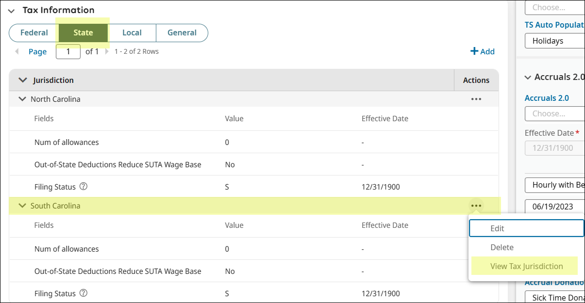Click the plus Add icon
585x303 pixels.
(x=474, y=51)
